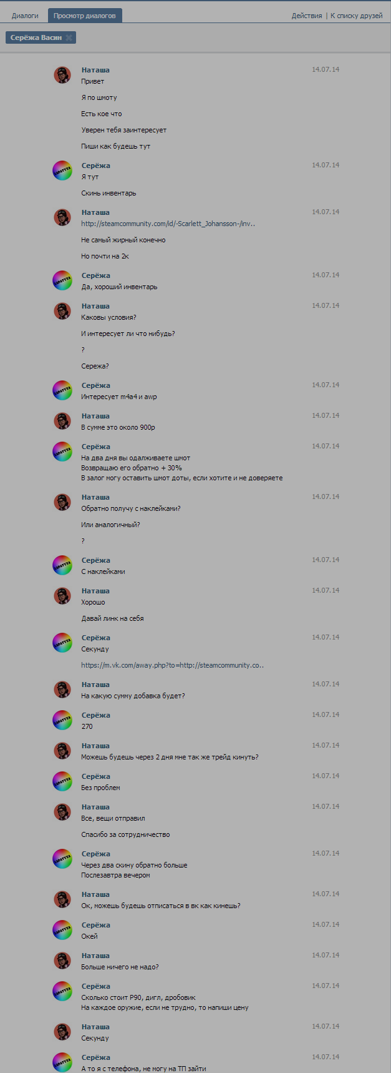The width and height of the screenshot is (391, 1073).
Task: Go to К списку друзей link
Action: (x=356, y=16)
